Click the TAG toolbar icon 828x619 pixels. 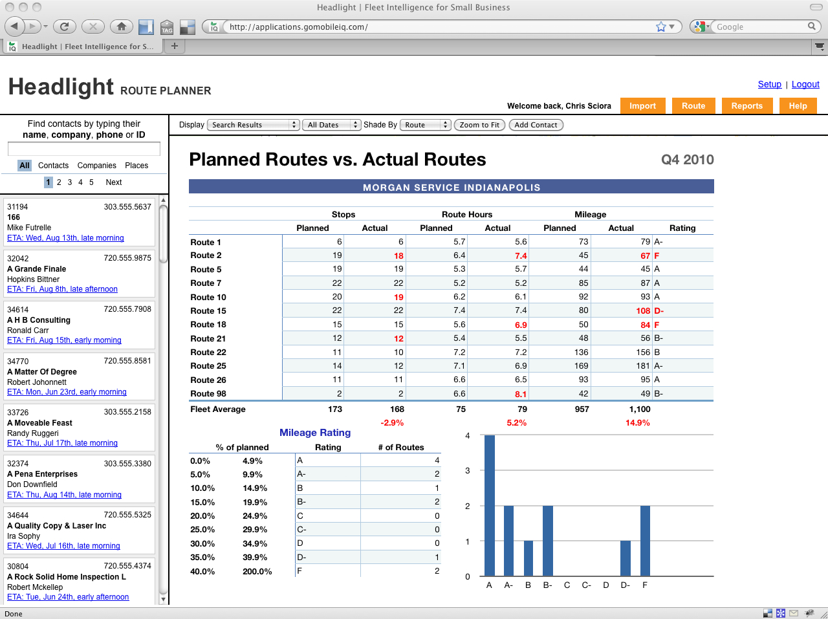167,27
